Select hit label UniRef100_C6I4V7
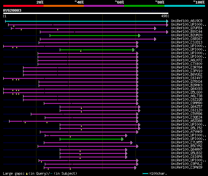Screen dimensions: 208x176 [187, 78]
